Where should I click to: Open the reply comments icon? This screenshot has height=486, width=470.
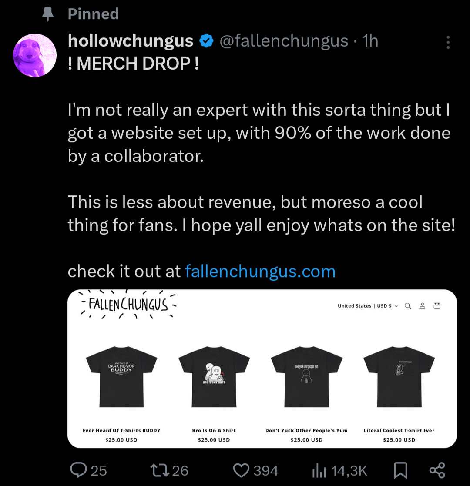79,470
